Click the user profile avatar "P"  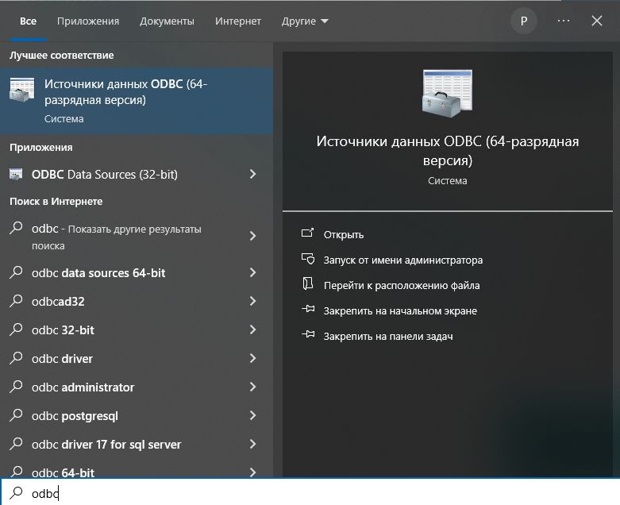tap(523, 21)
